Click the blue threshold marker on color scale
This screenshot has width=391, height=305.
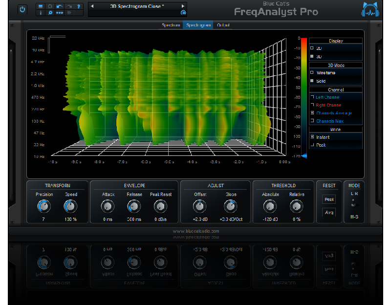[304, 156]
